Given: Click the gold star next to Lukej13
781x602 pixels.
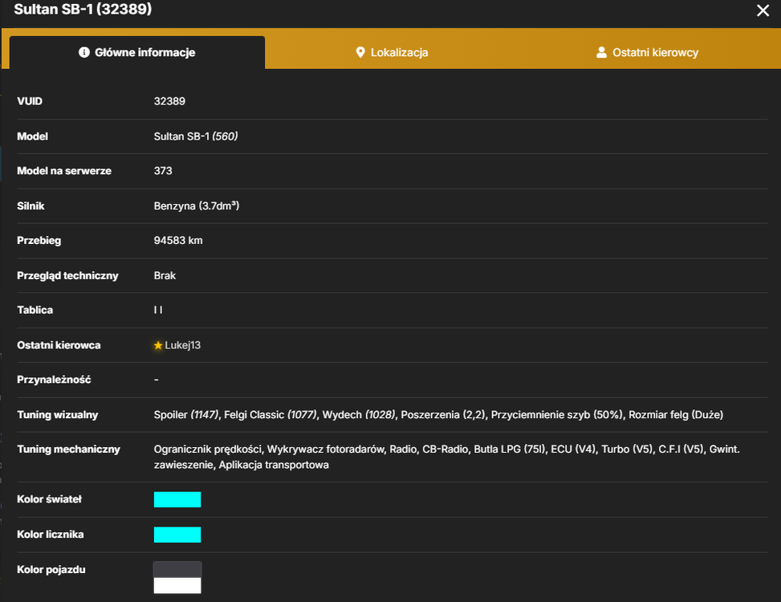Looking at the screenshot, I should [158, 345].
